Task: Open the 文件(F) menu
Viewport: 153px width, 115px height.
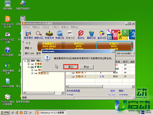Action: click(27, 27)
